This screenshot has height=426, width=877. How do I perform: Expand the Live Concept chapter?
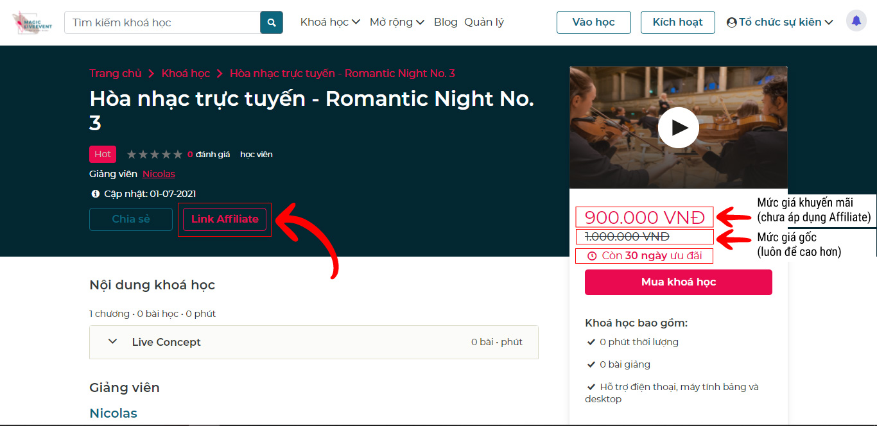[x=113, y=342]
